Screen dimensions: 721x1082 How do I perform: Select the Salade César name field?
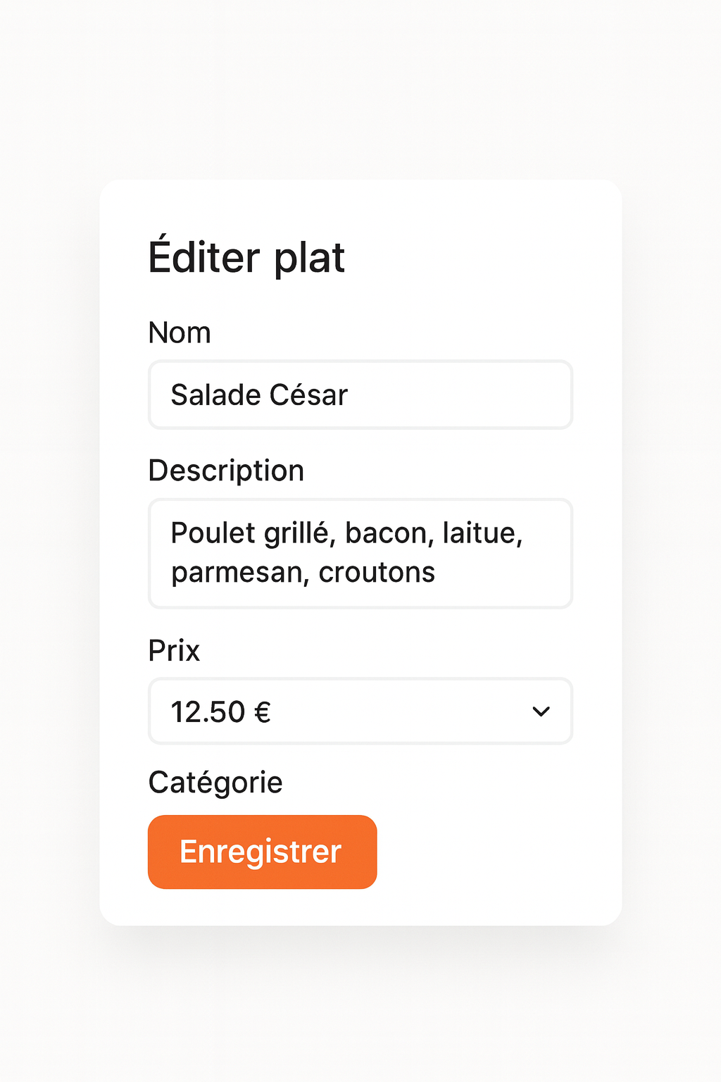click(x=360, y=395)
